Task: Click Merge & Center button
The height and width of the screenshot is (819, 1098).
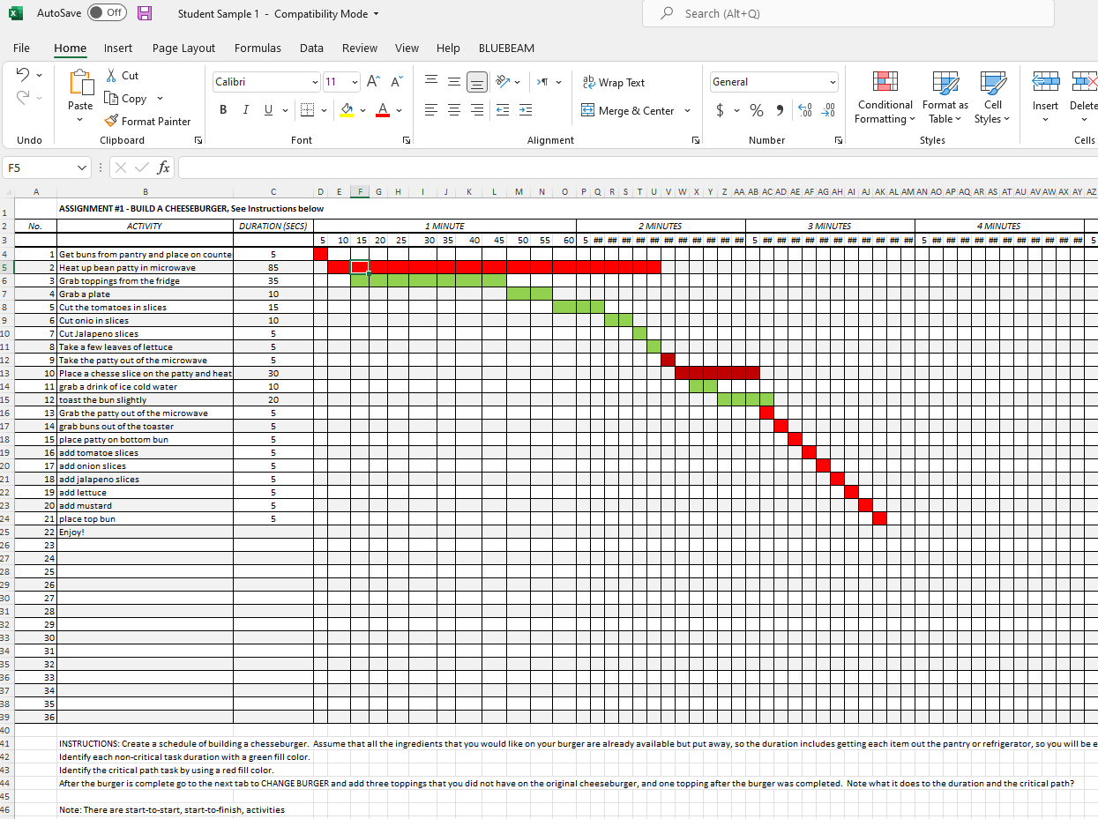Action: pos(627,110)
